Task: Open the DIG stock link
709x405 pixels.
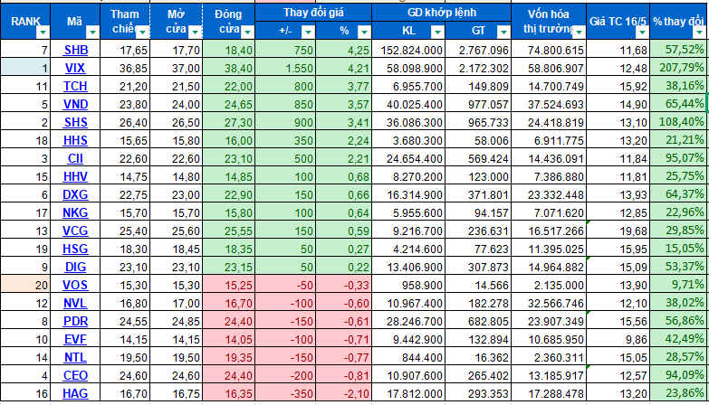Action: [75, 267]
